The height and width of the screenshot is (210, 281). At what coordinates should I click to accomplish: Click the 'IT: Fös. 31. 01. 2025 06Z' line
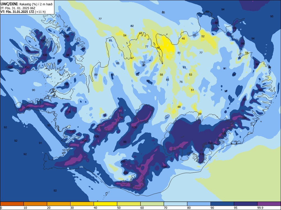coord(18,8)
